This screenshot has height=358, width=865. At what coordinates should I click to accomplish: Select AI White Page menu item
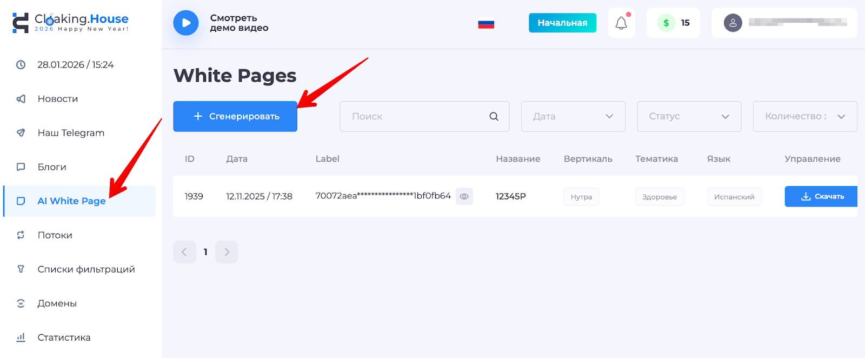tap(79, 201)
